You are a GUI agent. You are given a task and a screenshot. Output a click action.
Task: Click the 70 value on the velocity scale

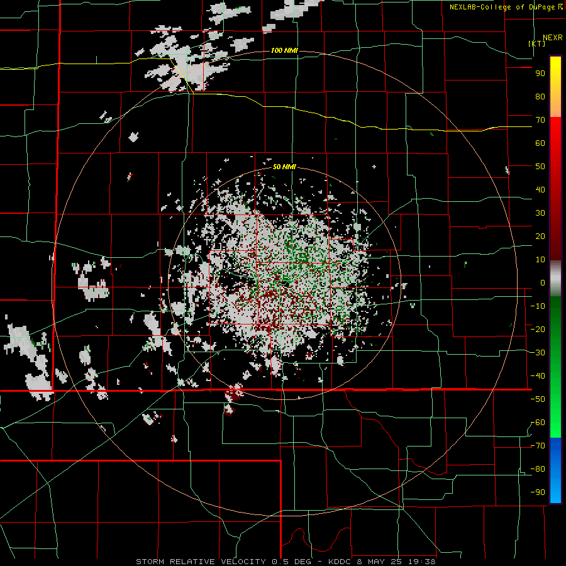[x=540, y=120]
